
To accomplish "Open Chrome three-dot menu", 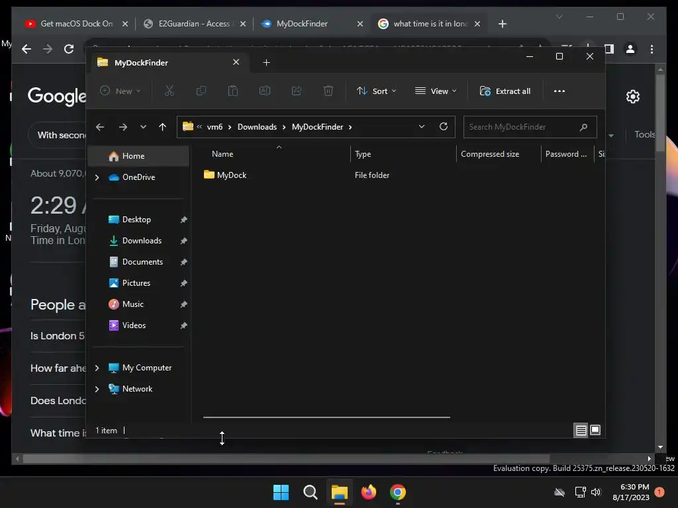I will pyautogui.click(x=652, y=49).
